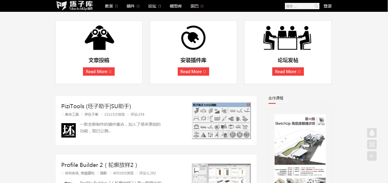Open the 泥巴 menu item
This screenshot has width=388, height=183.
pos(197,6)
